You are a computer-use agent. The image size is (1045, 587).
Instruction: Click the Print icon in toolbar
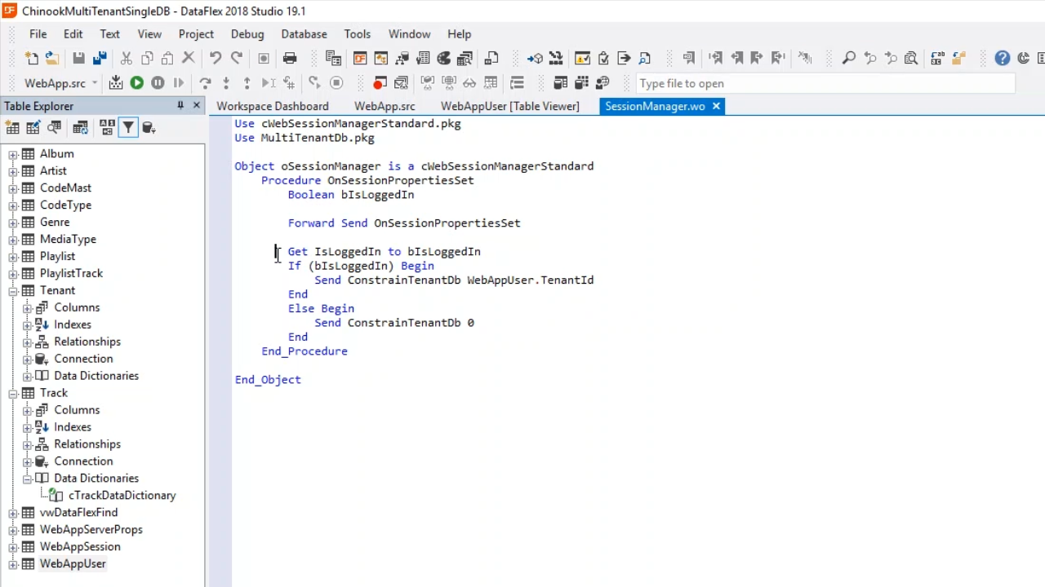tap(290, 58)
